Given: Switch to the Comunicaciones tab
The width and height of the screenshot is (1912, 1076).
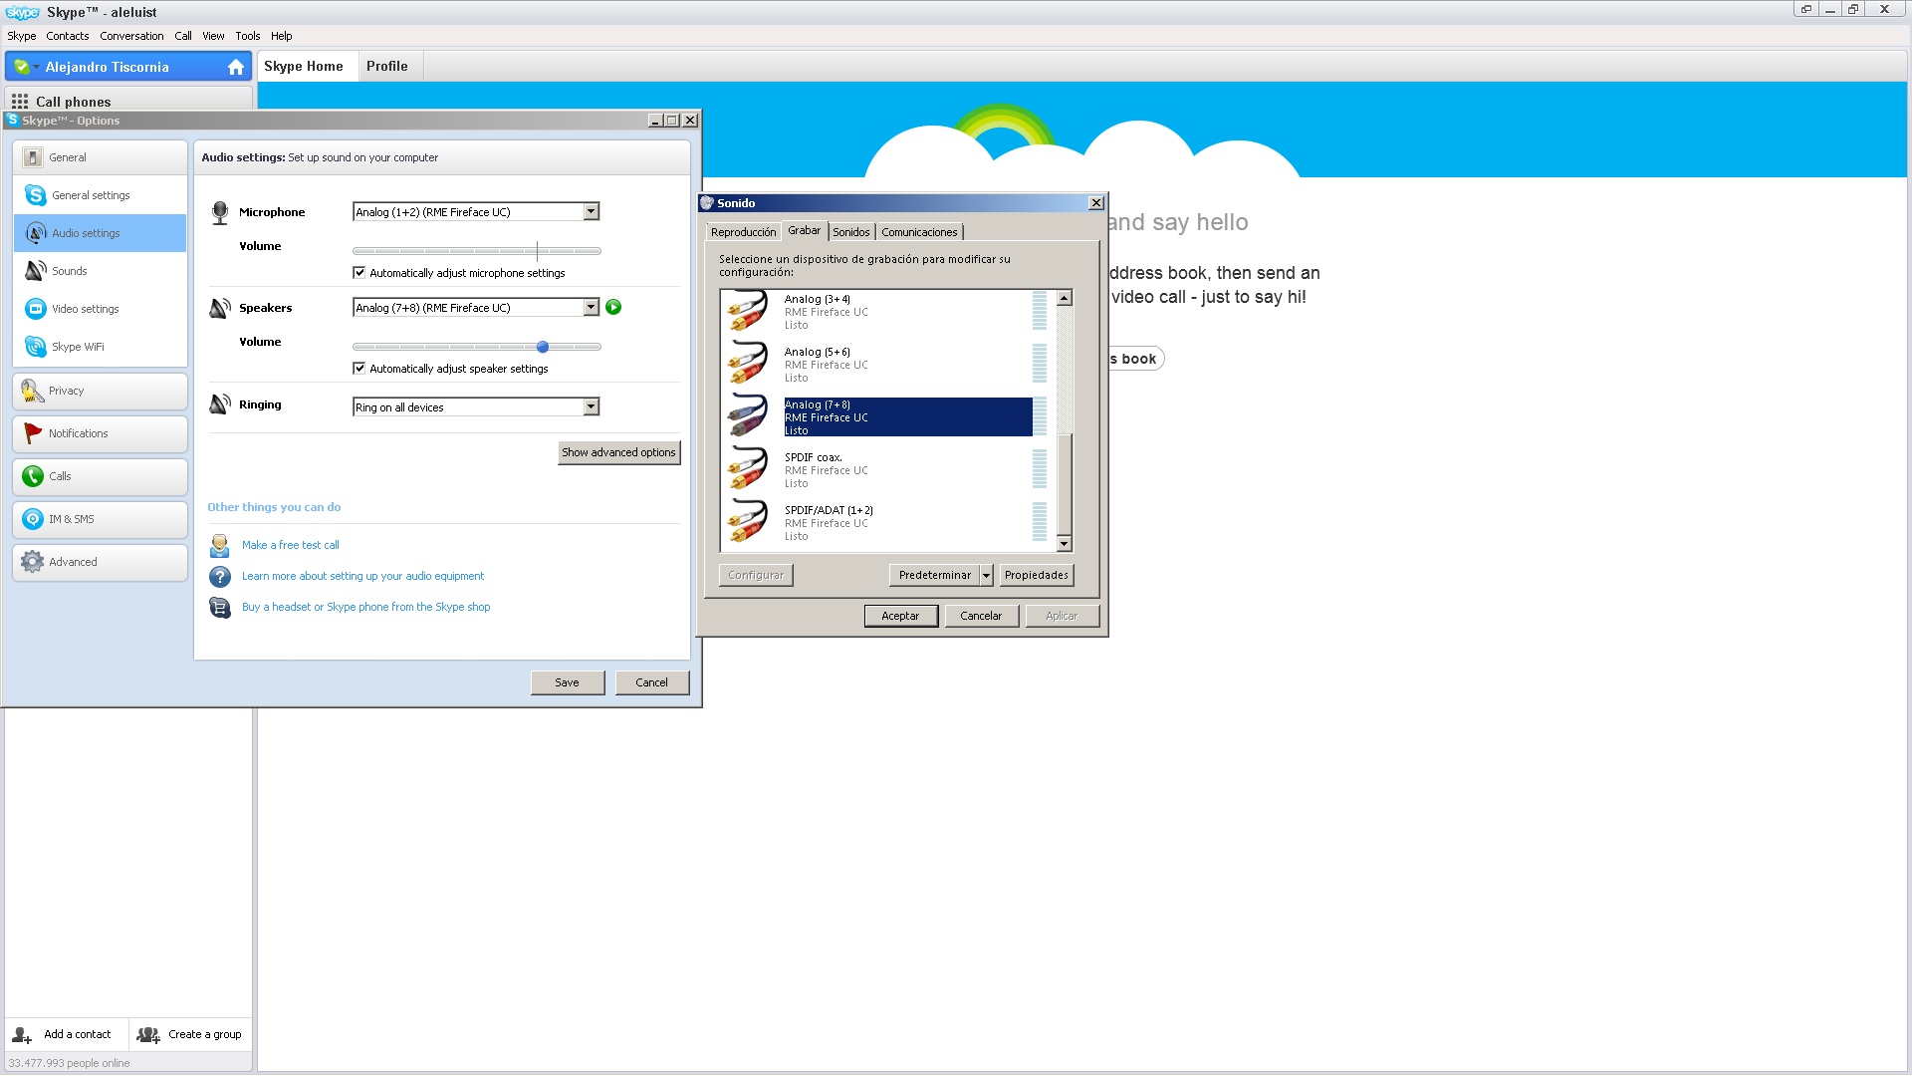Looking at the screenshot, I should click(919, 232).
